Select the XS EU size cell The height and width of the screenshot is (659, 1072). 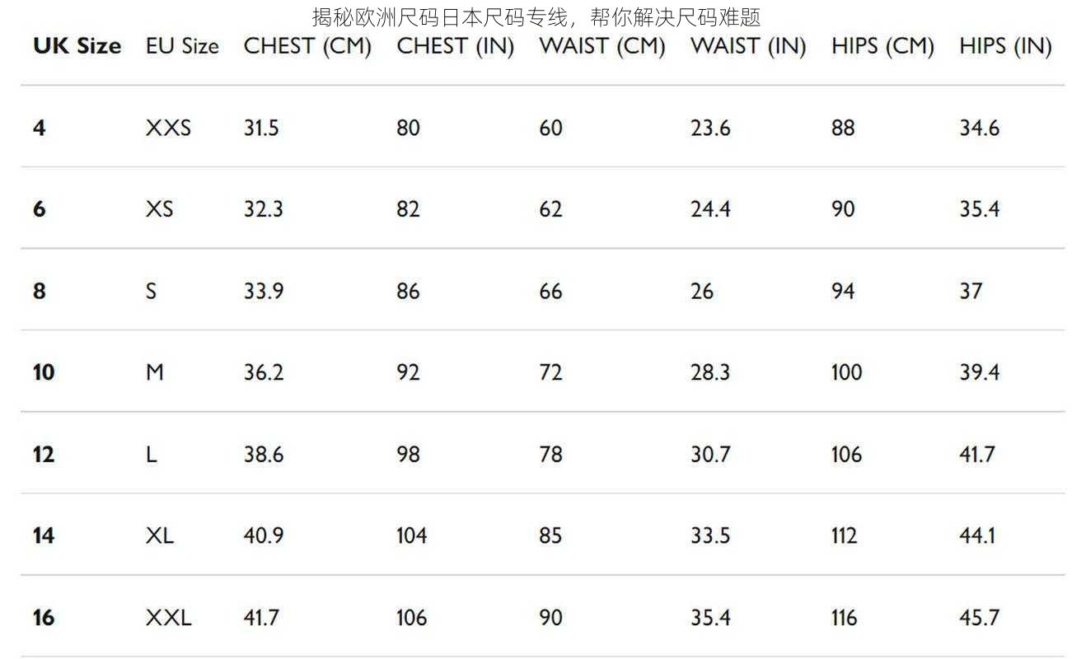point(160,209)
